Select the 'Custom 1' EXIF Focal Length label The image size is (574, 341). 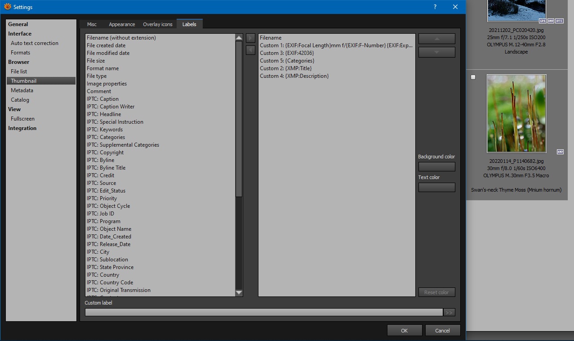pyautogui.click(x=336, y=45)
